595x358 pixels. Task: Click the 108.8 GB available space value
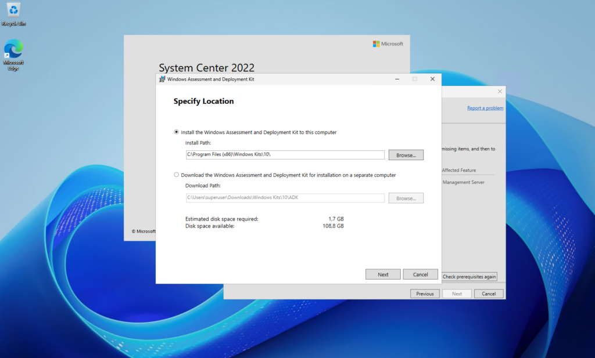tap(333, 226)
